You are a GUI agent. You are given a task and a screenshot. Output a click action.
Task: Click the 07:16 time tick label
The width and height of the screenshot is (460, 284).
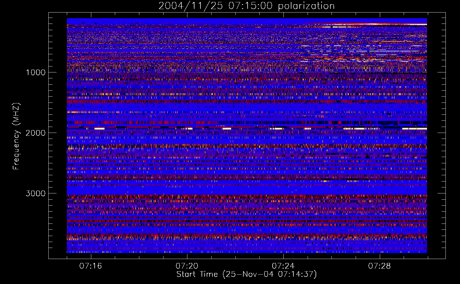tap(91, 266)
